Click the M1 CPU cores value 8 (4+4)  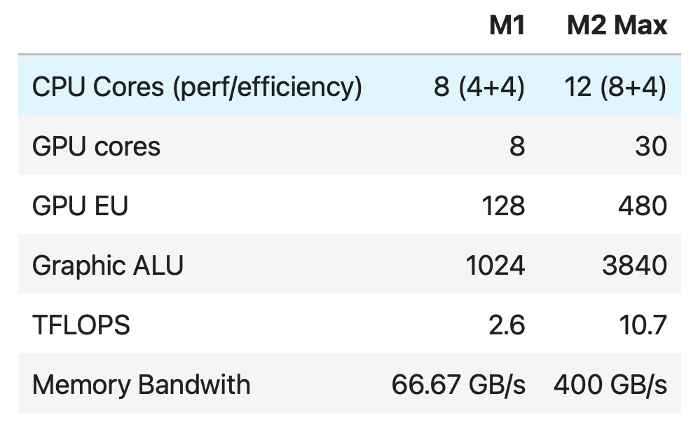(x=479, y=87)
